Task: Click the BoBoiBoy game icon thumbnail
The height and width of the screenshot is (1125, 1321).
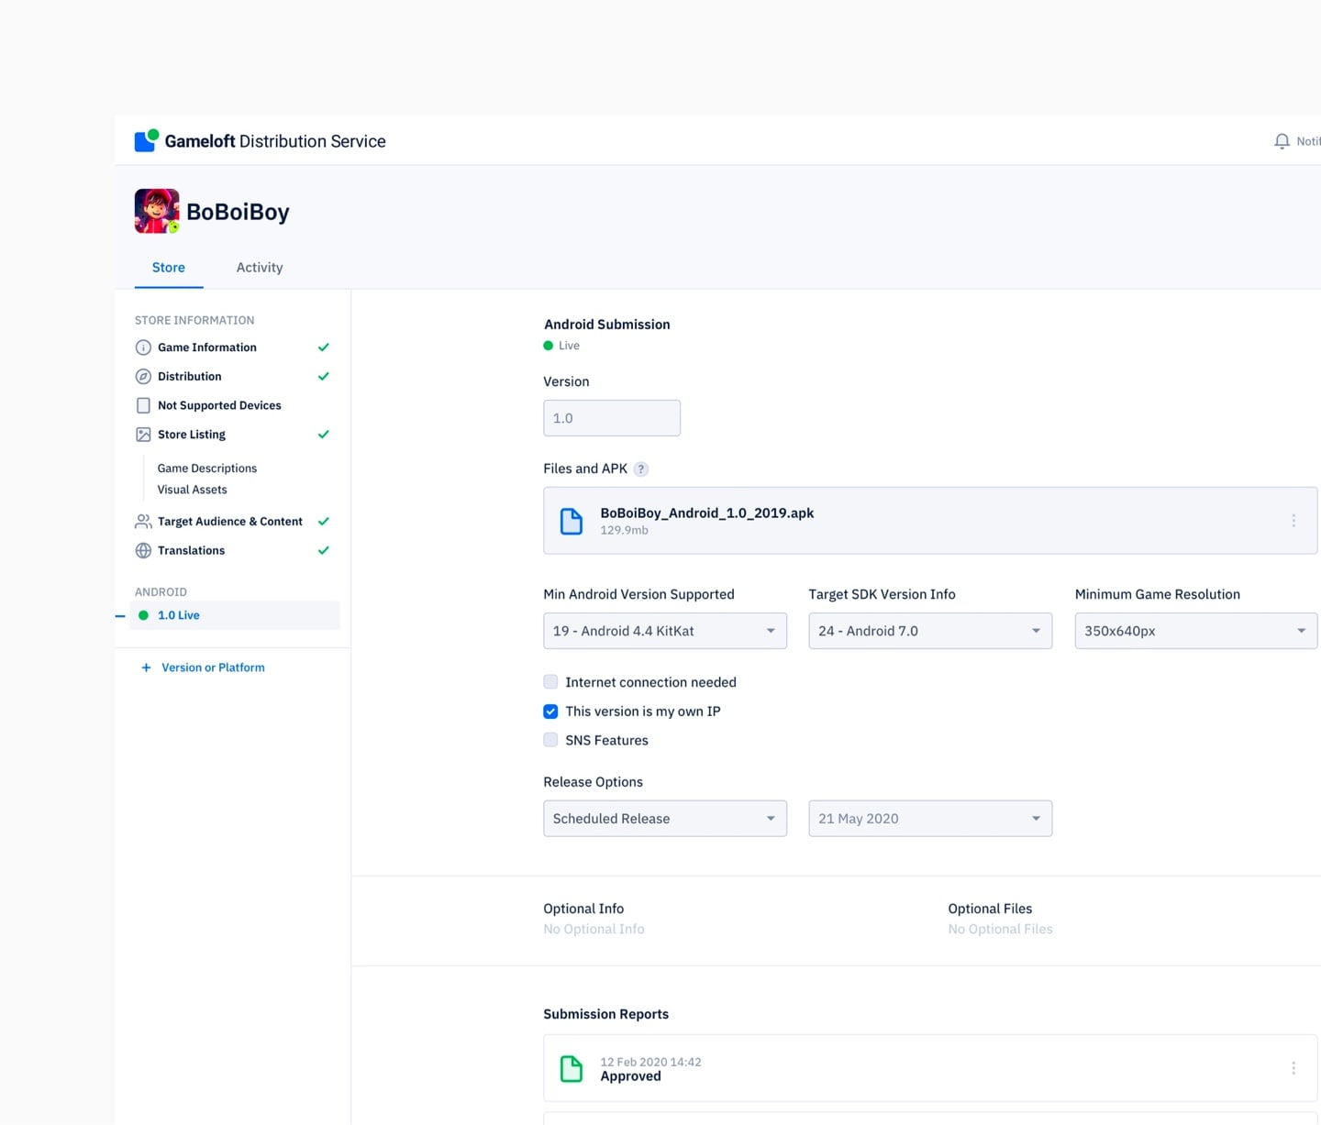Action: pyautogui.click(x=157, y=211)
